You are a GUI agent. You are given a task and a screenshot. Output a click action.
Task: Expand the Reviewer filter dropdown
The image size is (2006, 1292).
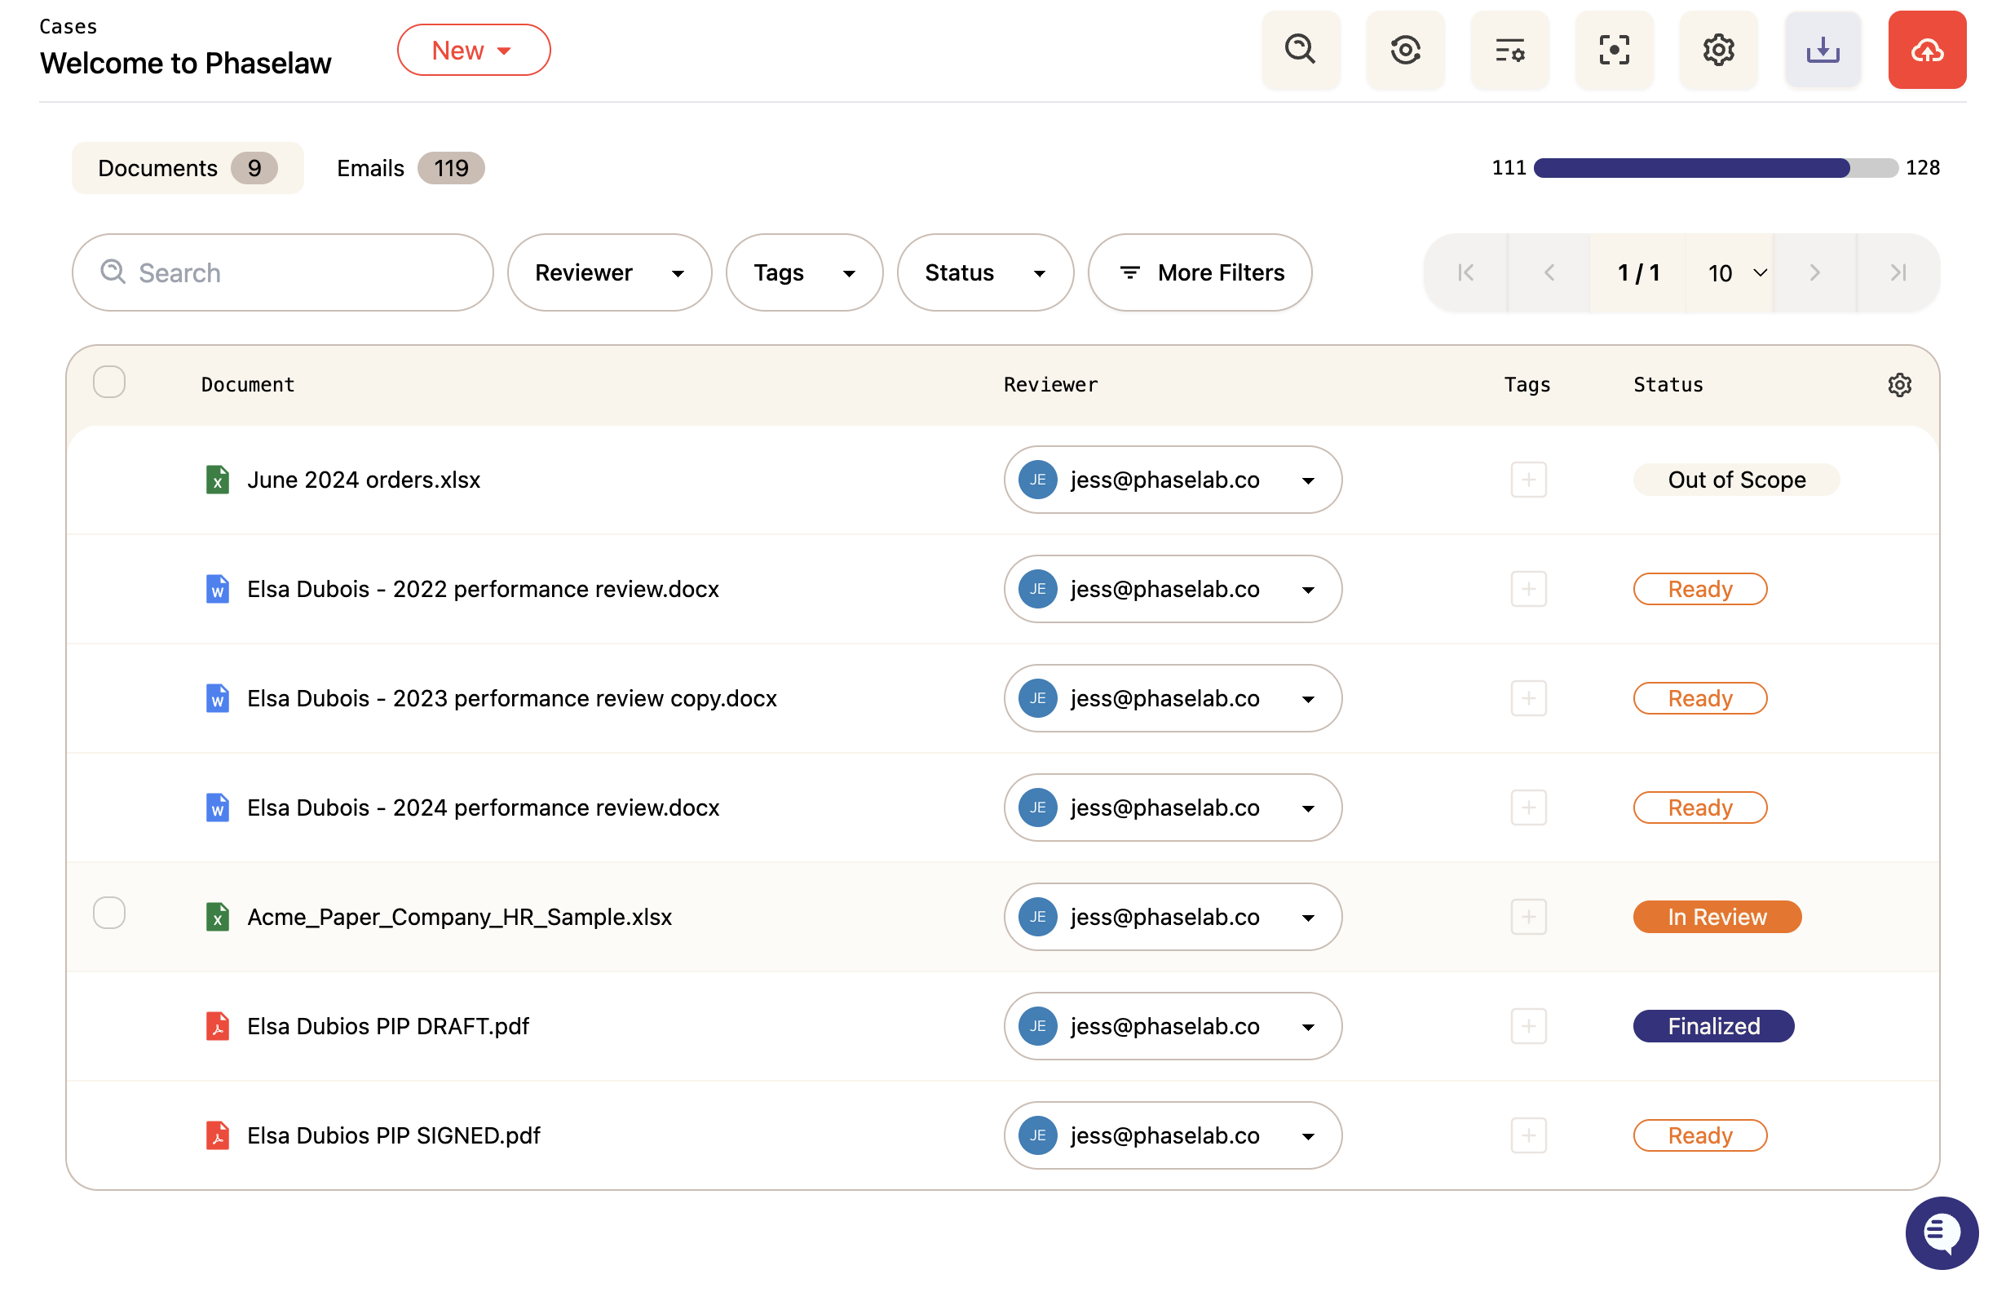pyautogui.click(x=610, y=272)
